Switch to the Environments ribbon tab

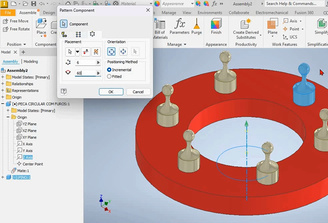[209, 13]
